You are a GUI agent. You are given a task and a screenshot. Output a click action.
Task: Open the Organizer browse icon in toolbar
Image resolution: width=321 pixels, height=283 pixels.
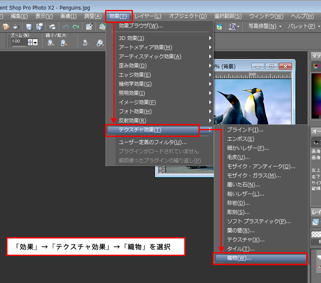click(x=6, y=27)
